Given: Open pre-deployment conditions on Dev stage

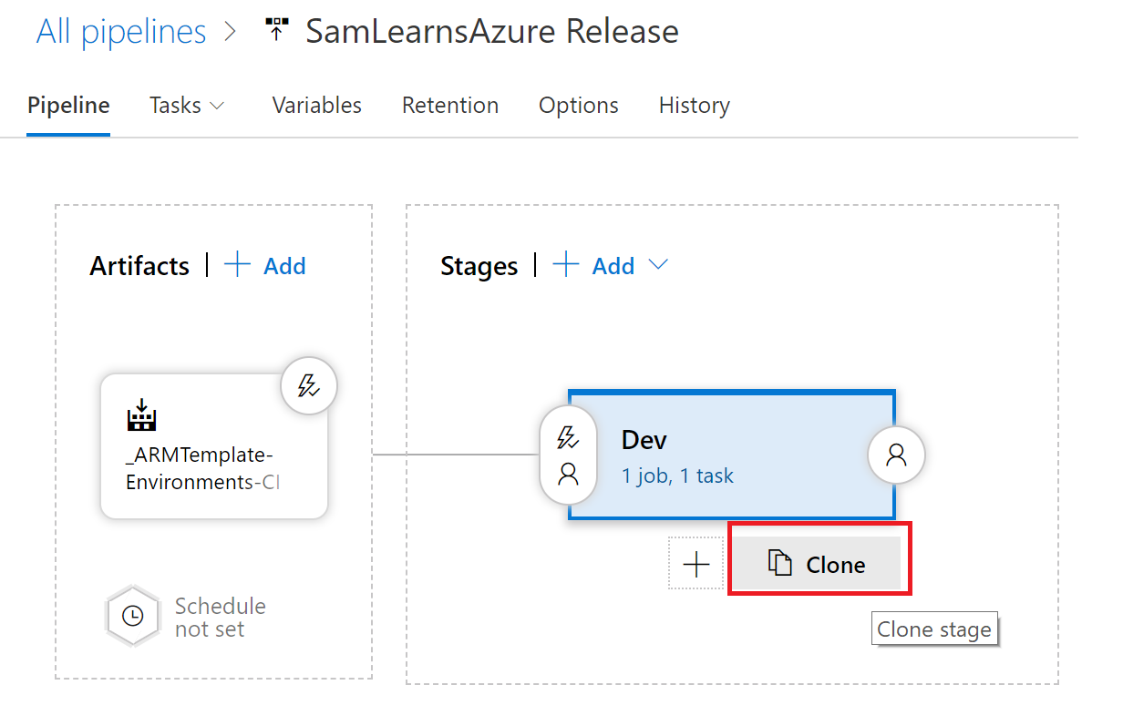Looking at the screenshot, I should [568, 455].
